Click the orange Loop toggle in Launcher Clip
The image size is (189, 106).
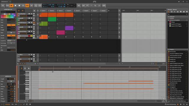pos(11,25)
